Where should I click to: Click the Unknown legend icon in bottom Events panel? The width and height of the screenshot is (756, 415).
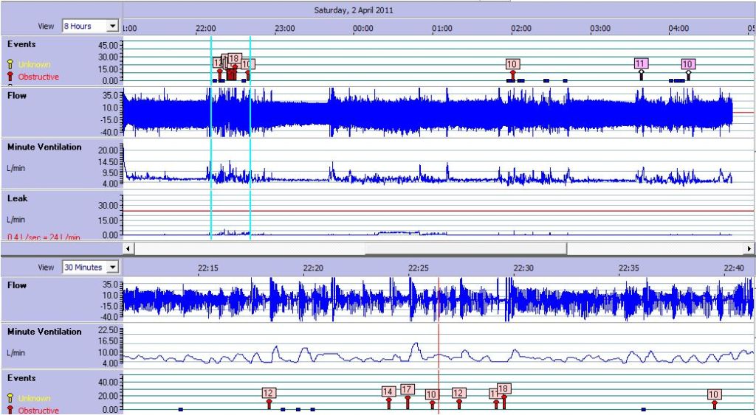(10, 398)
